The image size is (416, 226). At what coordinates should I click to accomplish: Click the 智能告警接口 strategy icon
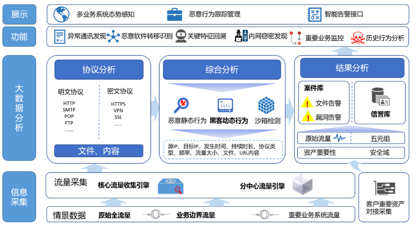[315, 14]
